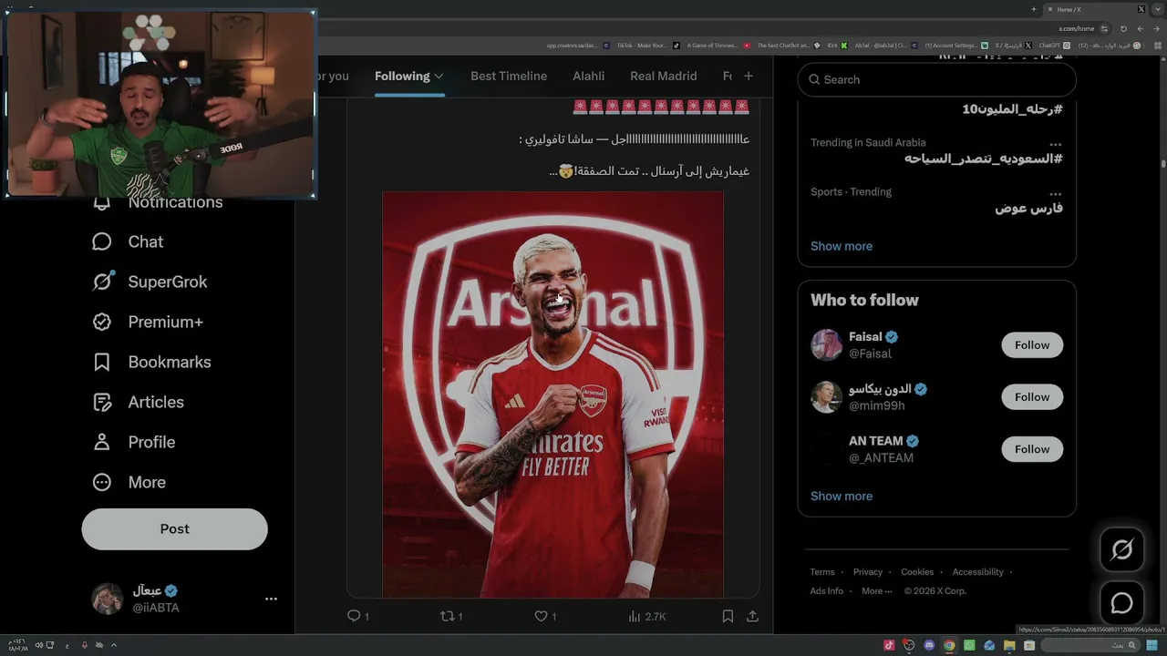Open options for فارس عوض trend

click(1055, 192)
